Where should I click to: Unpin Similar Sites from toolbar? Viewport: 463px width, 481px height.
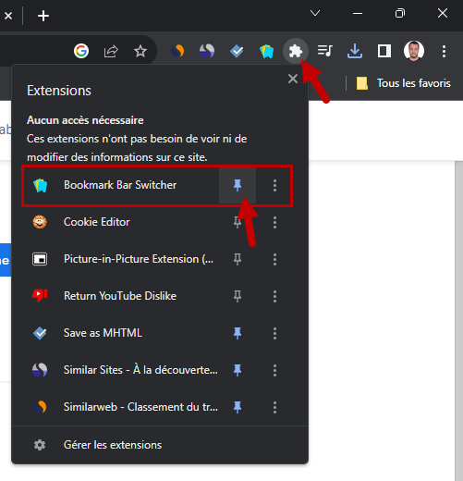pos(238,370)
